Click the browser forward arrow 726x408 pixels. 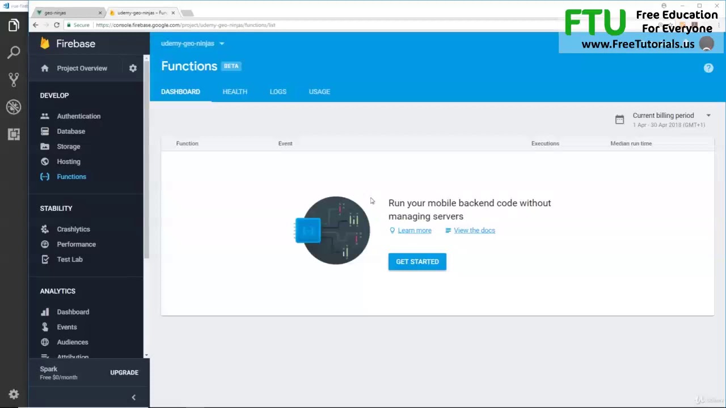pos(47,25)
